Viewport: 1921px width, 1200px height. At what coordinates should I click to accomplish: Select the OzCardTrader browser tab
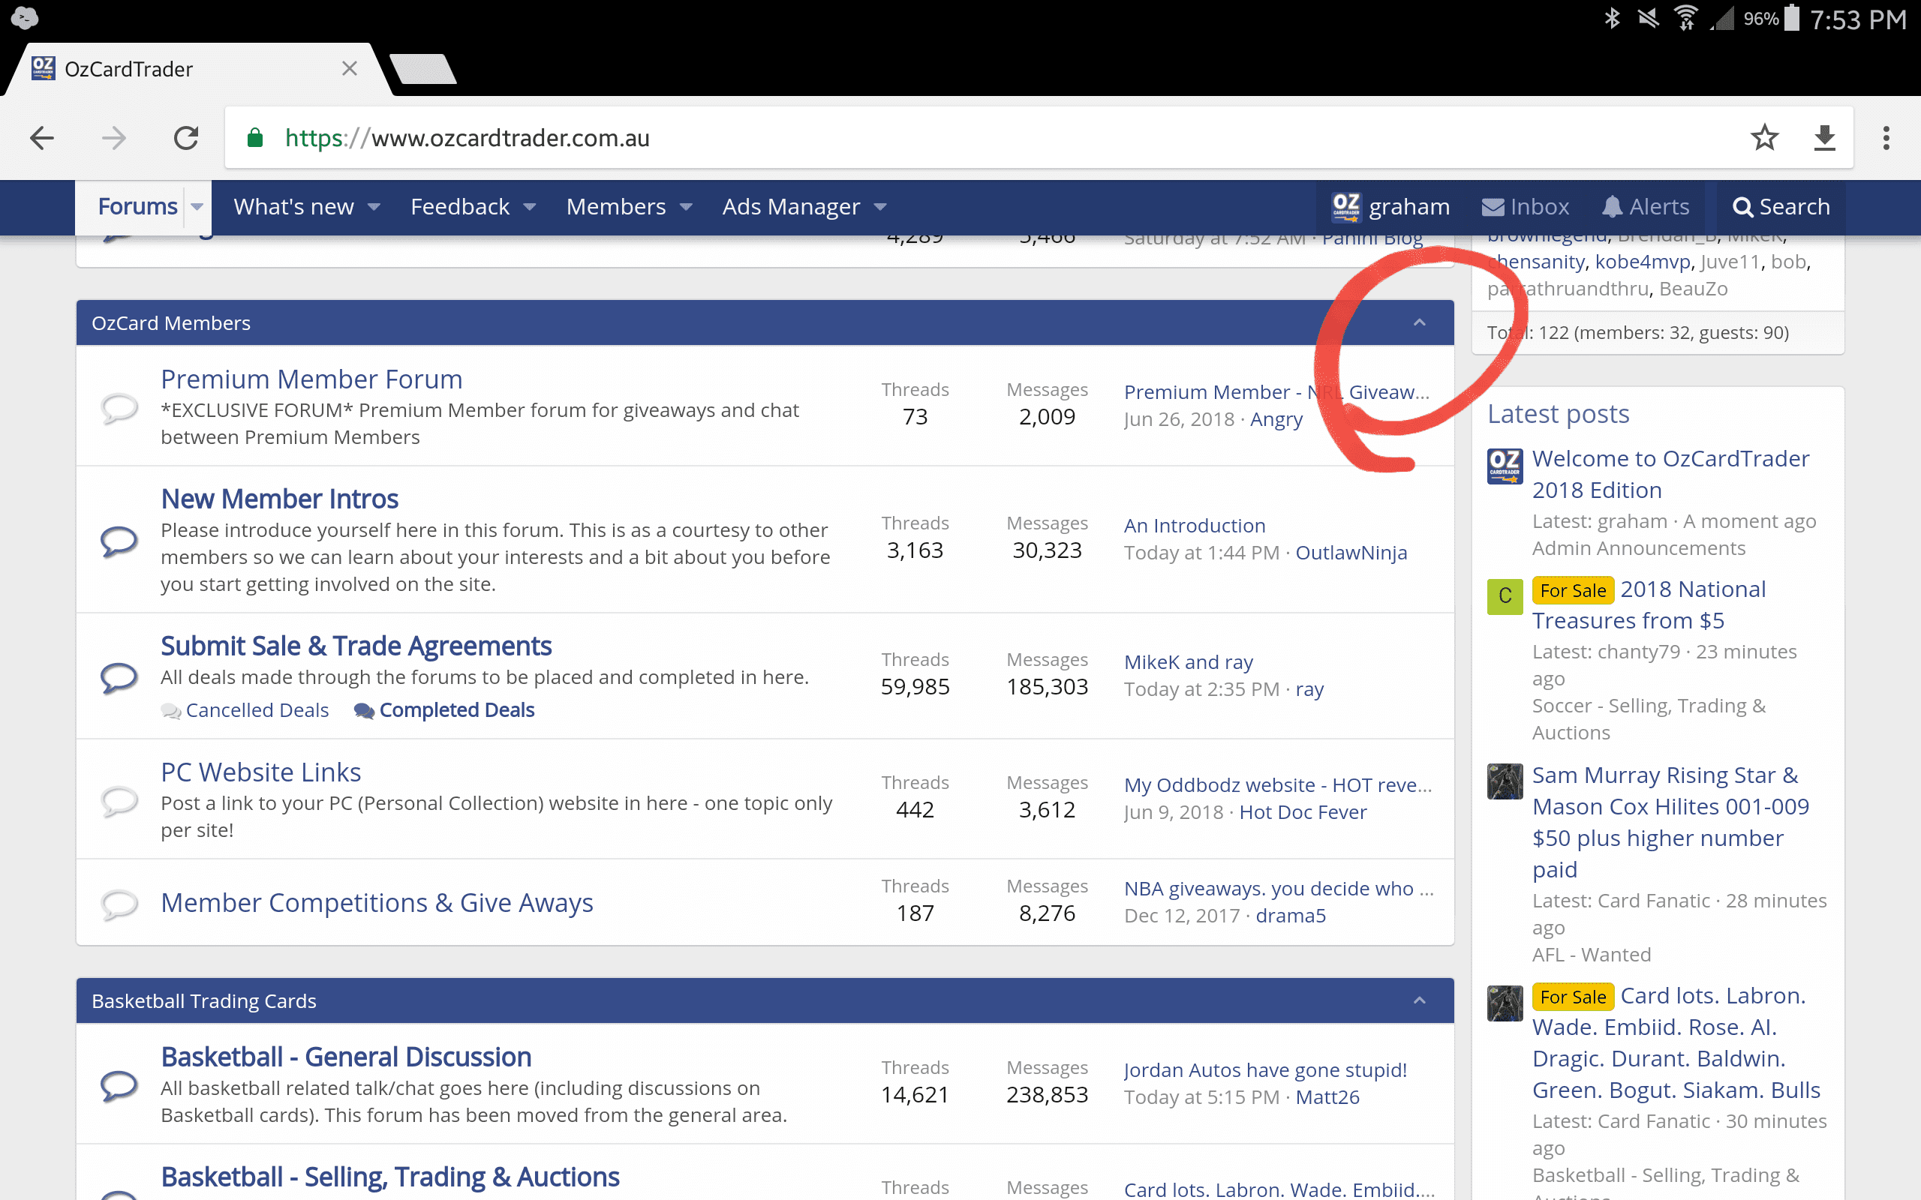tap(198, 69)
